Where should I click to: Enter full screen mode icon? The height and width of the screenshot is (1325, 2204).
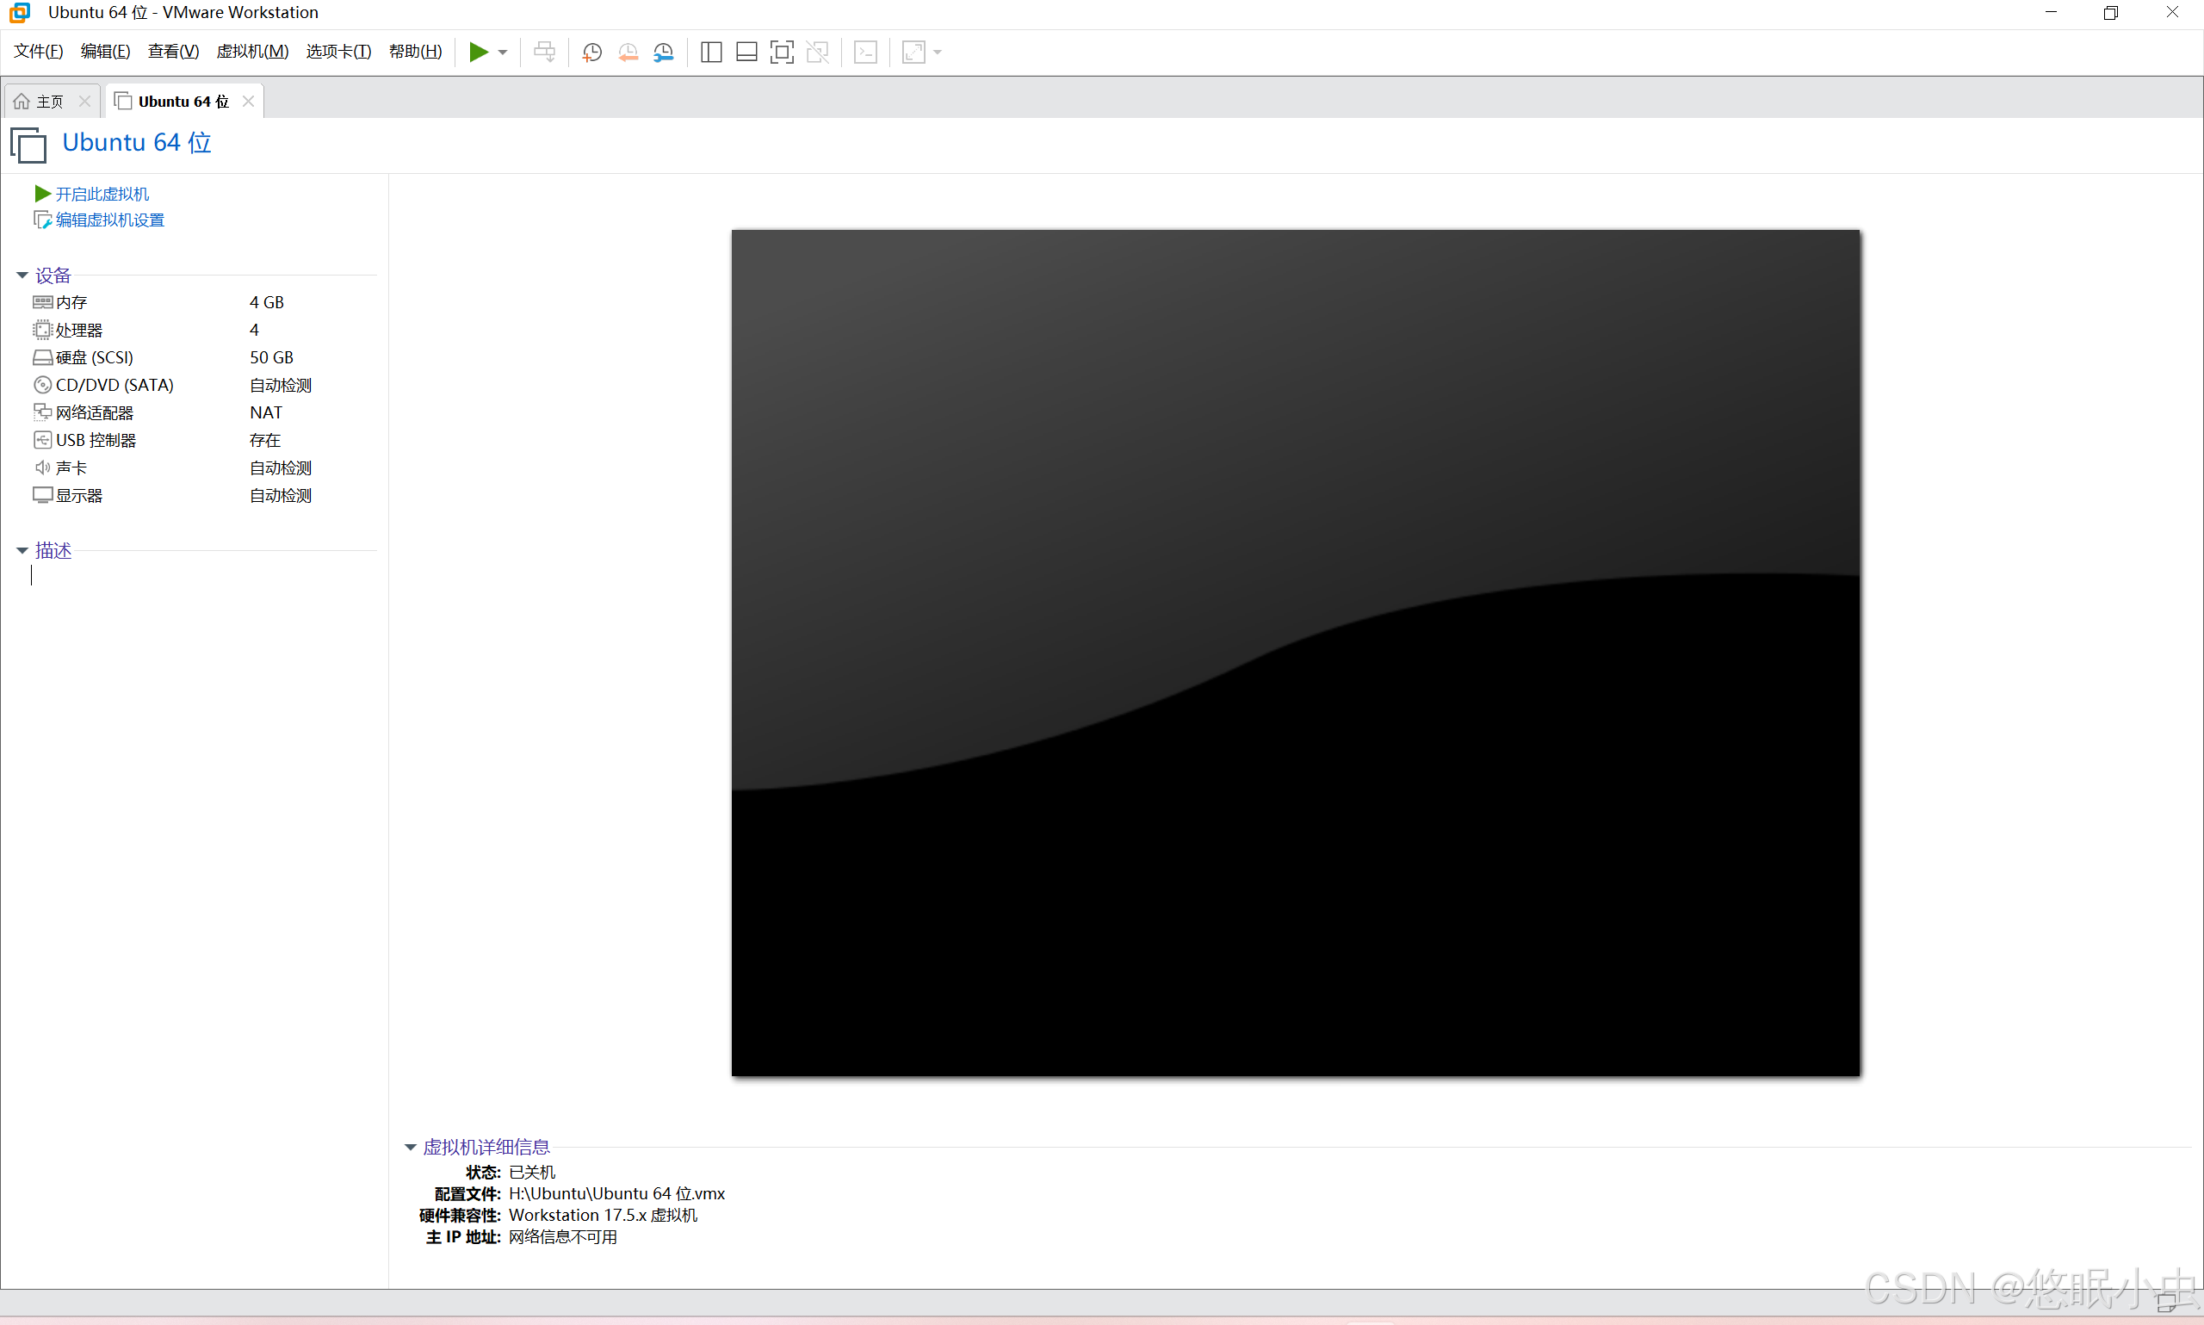pos(782,52)
